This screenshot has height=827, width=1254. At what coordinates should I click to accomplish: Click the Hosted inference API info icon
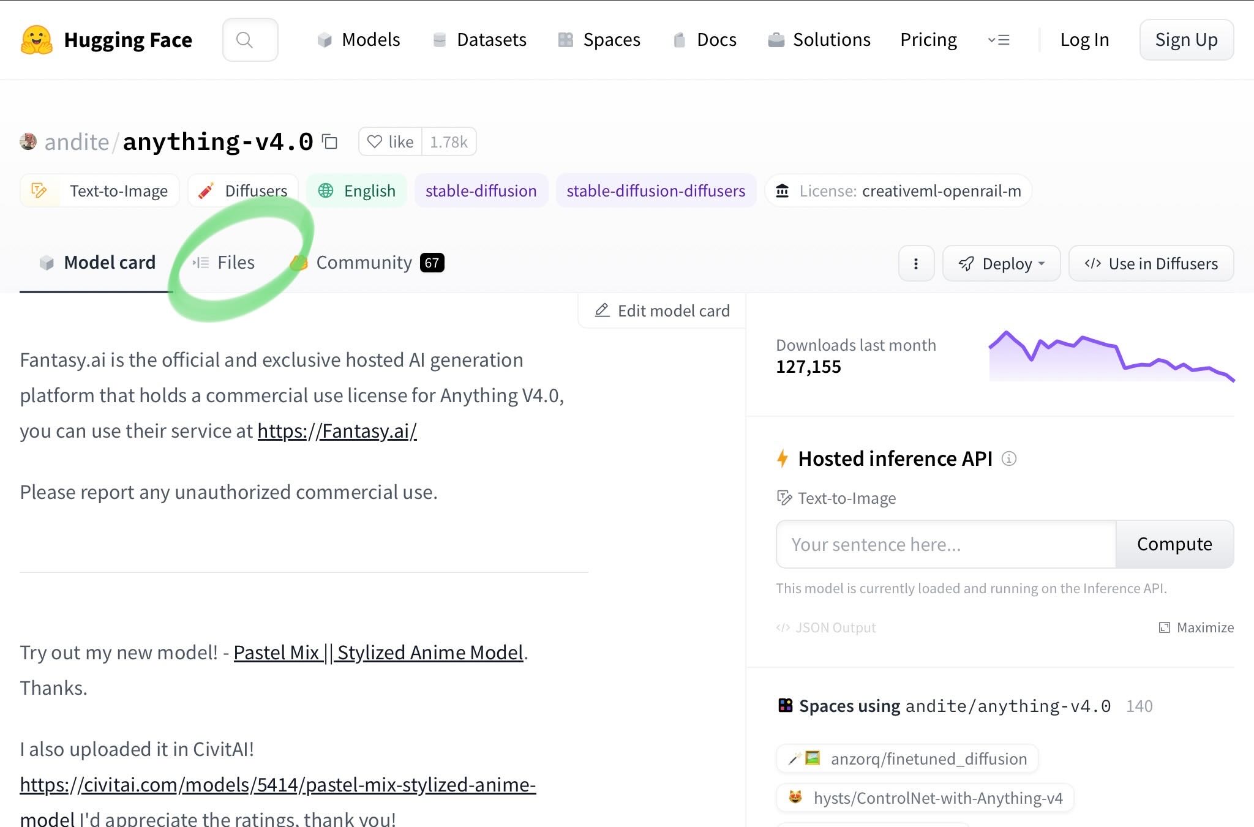click(x=1008, y=458)
